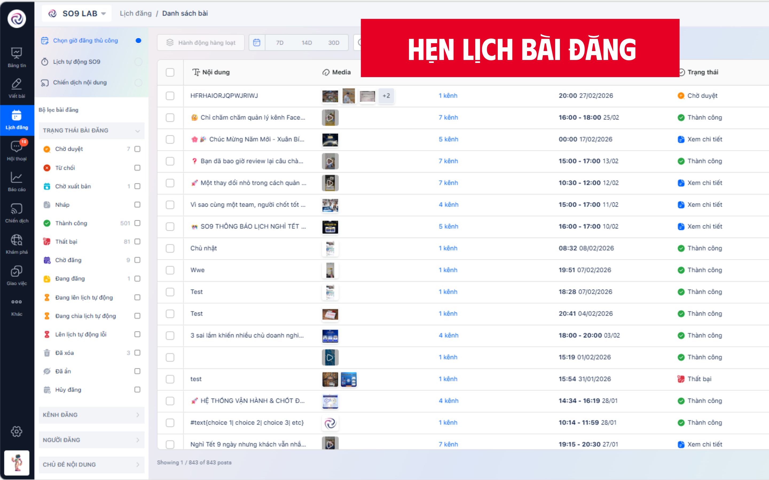769x480 pixels.
Task: Open the settings gear icon in sidebar
Action: click(17, 431)
